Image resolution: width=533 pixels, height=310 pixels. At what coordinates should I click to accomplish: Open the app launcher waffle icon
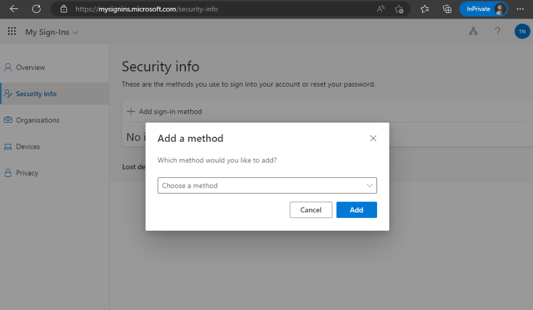(x=12, y=32)
